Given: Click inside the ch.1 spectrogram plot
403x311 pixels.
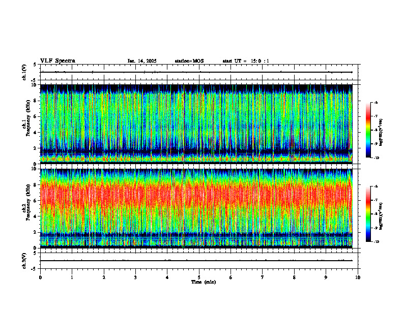Looking at the screenshot, I should [196, 124].
